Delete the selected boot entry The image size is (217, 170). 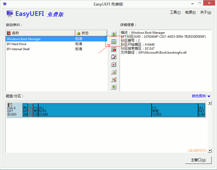(x=113, y=49)
